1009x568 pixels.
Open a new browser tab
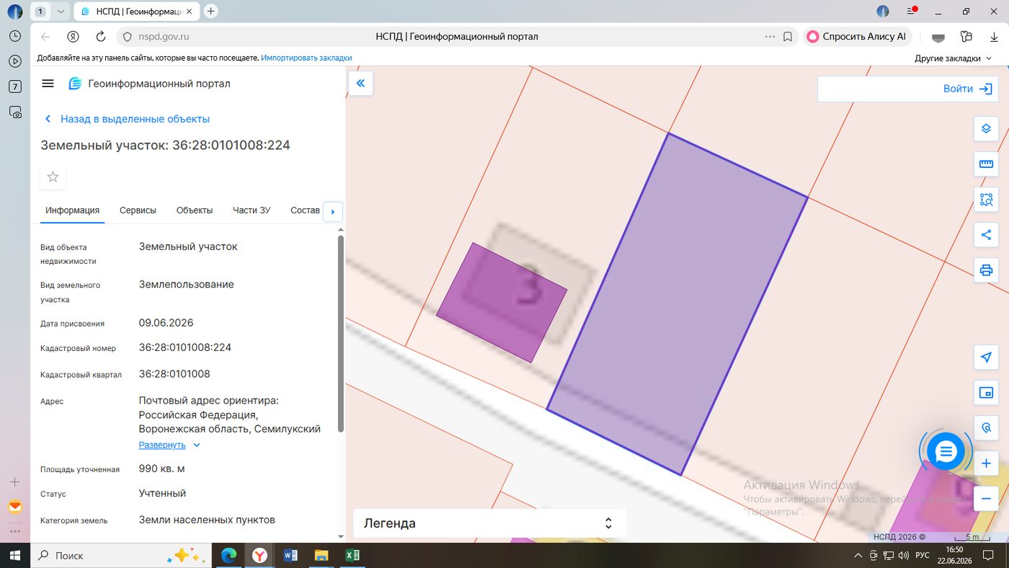[210, 11]
